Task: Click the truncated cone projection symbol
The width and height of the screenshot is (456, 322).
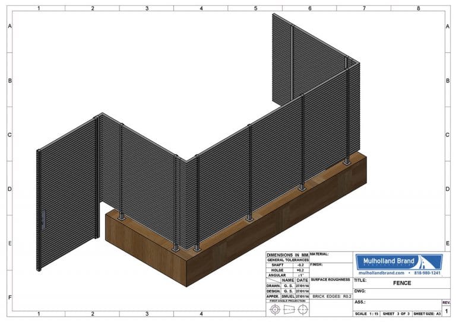Action: coord(289,310)
